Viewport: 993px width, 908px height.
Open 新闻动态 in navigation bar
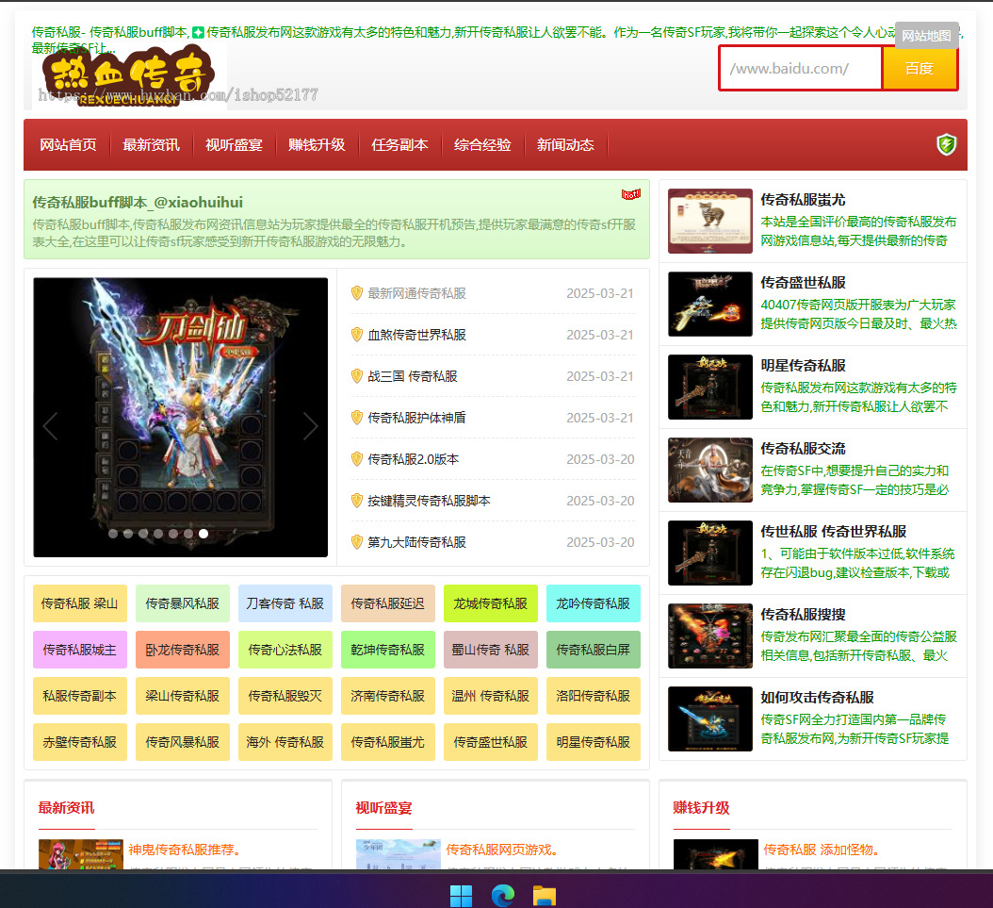tap(565, 145)
